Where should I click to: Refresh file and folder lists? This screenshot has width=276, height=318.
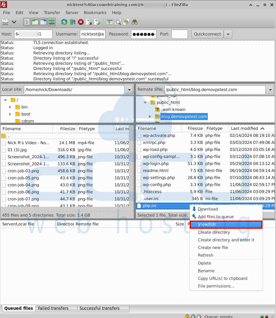click(x=64, y=22)
